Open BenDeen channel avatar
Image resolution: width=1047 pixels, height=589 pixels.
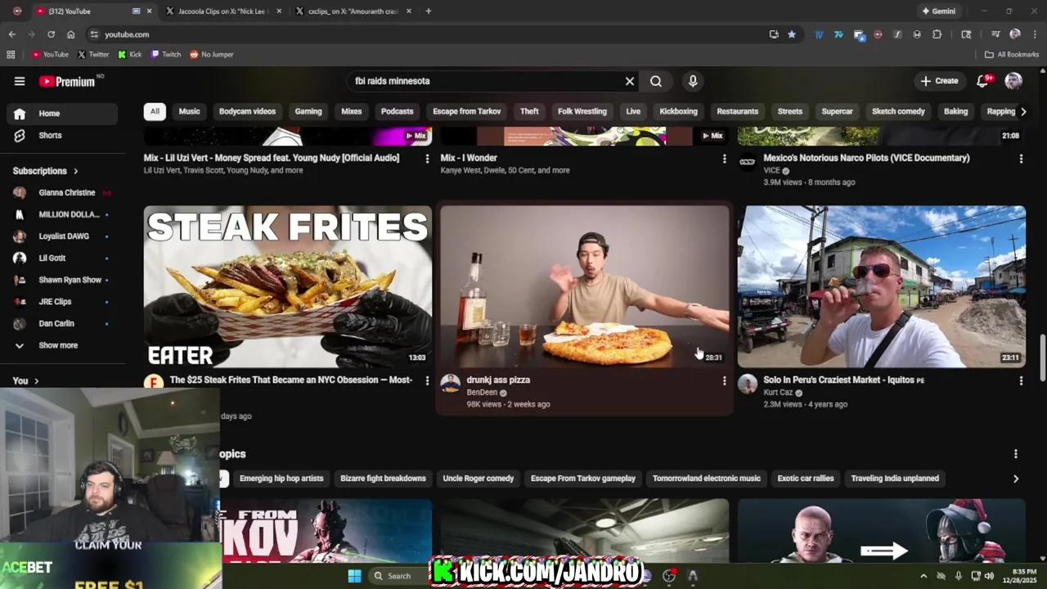(451, 384)
